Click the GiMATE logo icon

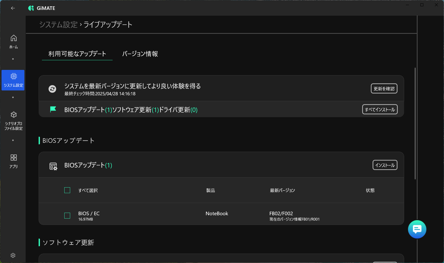(31, 8)
